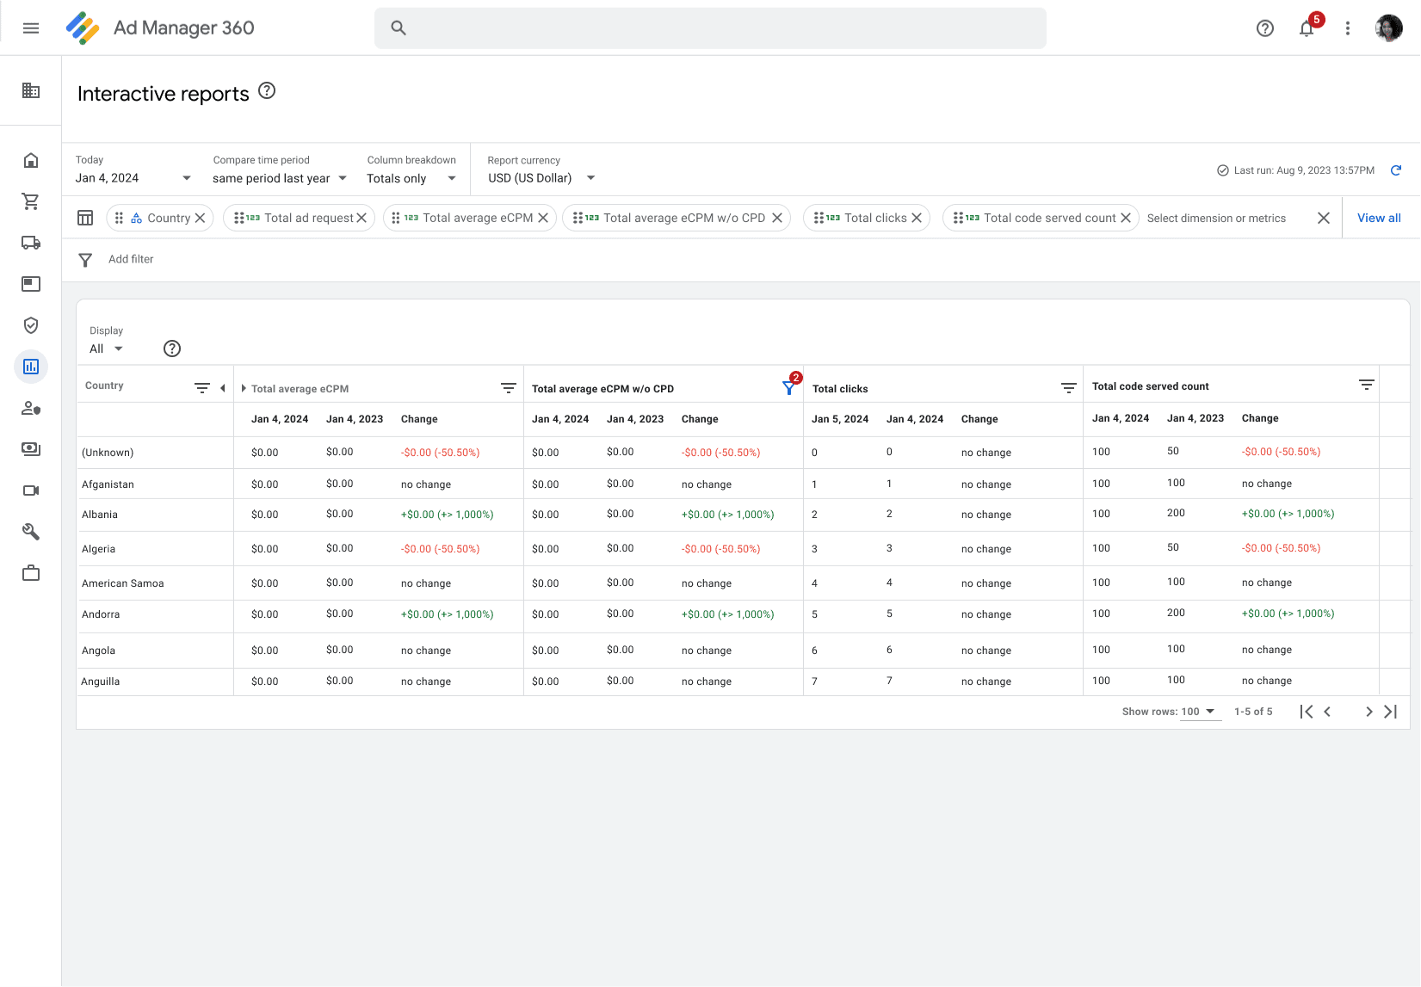Viewport: 1421px width, 987px height.
Task: Click the Add filter funnel icon
Action: [x=85, y=260]
